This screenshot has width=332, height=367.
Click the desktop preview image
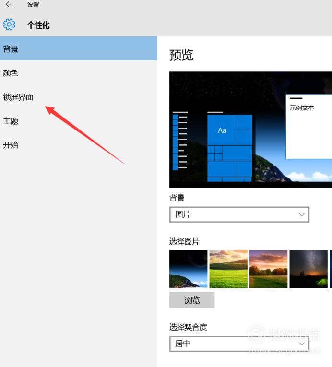[x=250, y=130]
